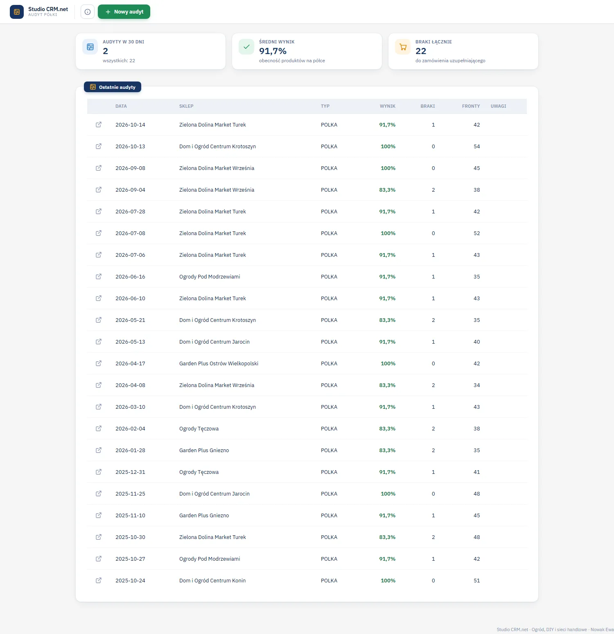The width and height of the screenshot is (614, 634).
Task: Click store name Dom i Ogród Centrum Konin
Action: click(212, 580)
